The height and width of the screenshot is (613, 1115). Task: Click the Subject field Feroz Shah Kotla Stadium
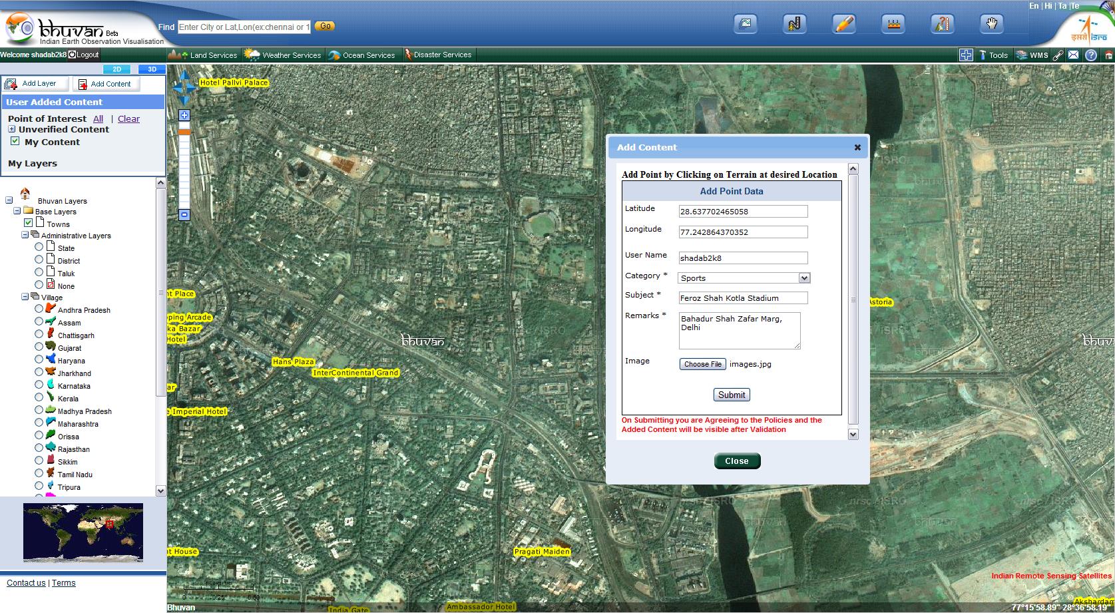[x=743, y=298]
